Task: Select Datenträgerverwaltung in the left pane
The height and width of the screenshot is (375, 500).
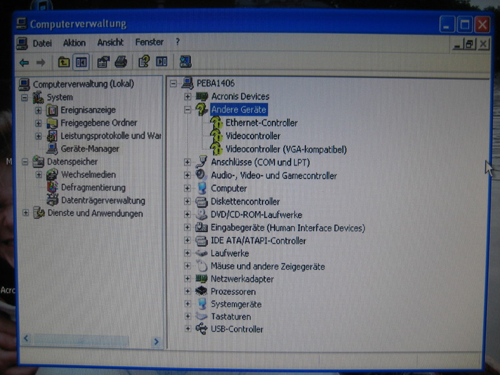Action: tap(102, 201)
